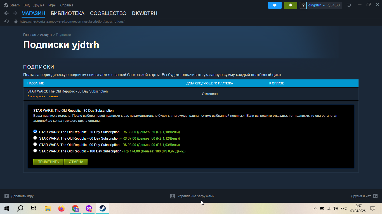The height and width of the screenshot is (214, 382).
Task: Switch to the МАГАЗИН tab
Action: 33,13
